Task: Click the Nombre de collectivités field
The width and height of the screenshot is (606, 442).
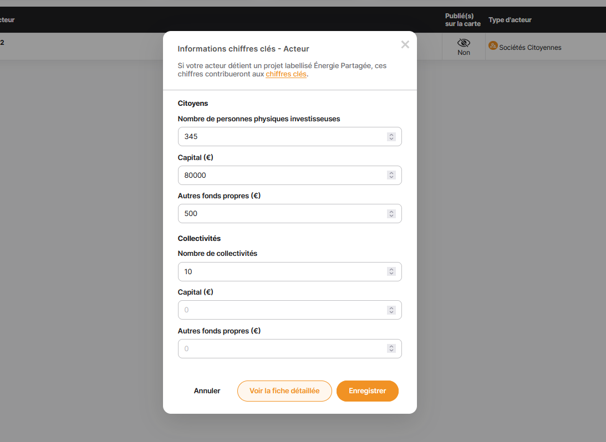Action: click(290, 272)
